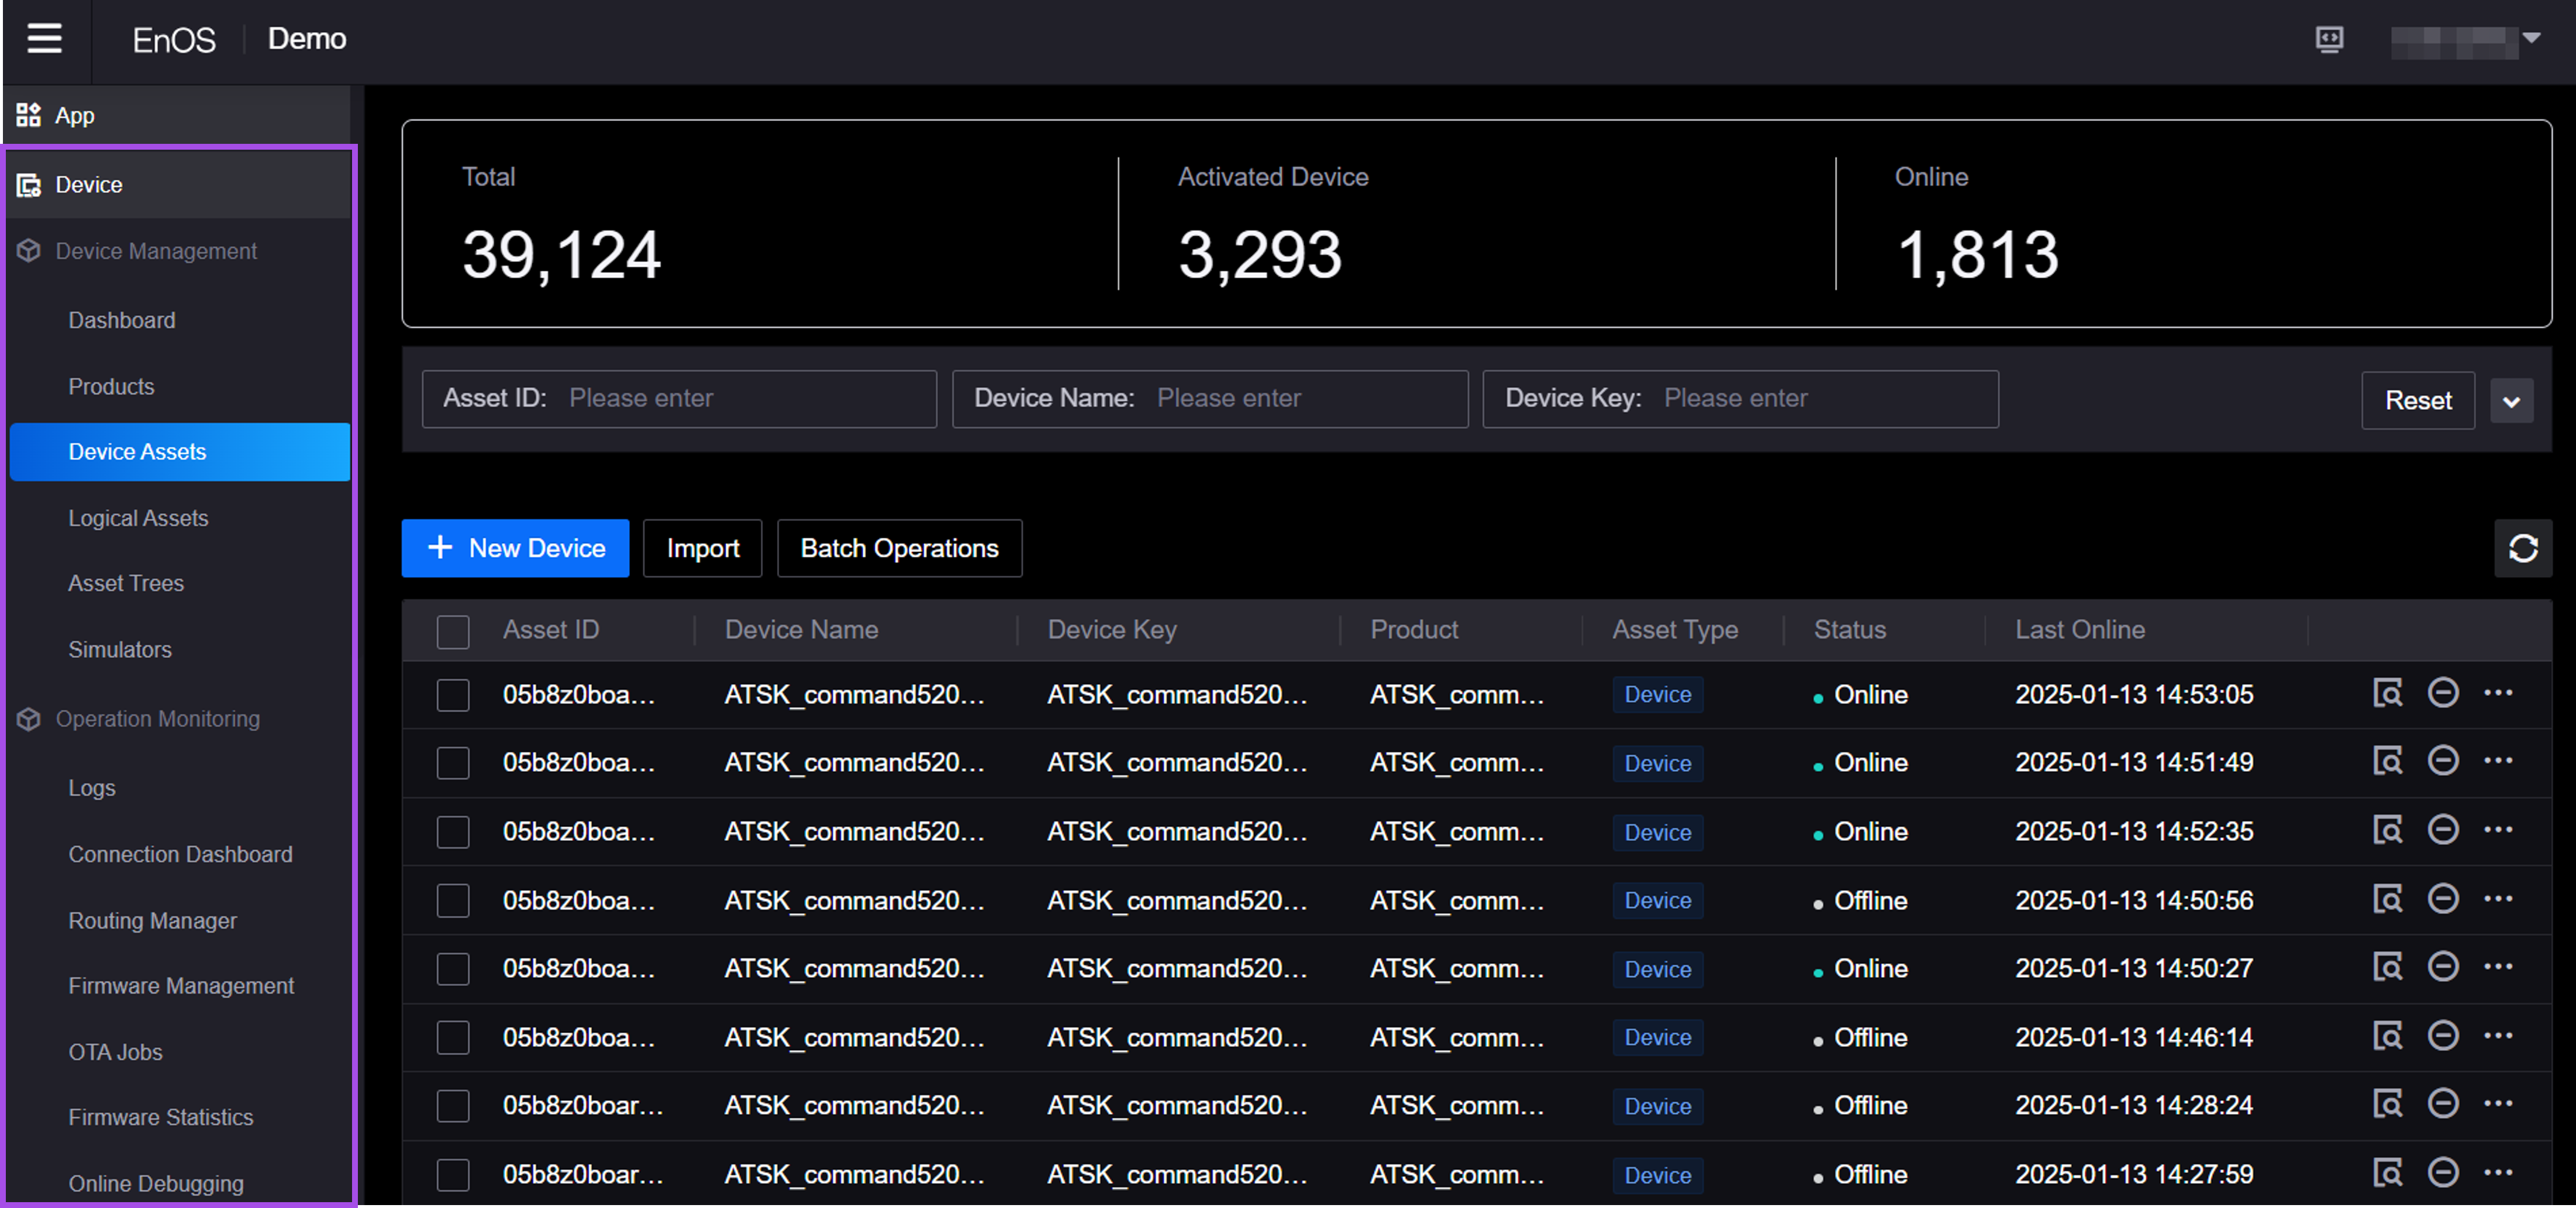Click the New Device button
This screenshot has height=1208, width=2576.
[x=515, y=548]
